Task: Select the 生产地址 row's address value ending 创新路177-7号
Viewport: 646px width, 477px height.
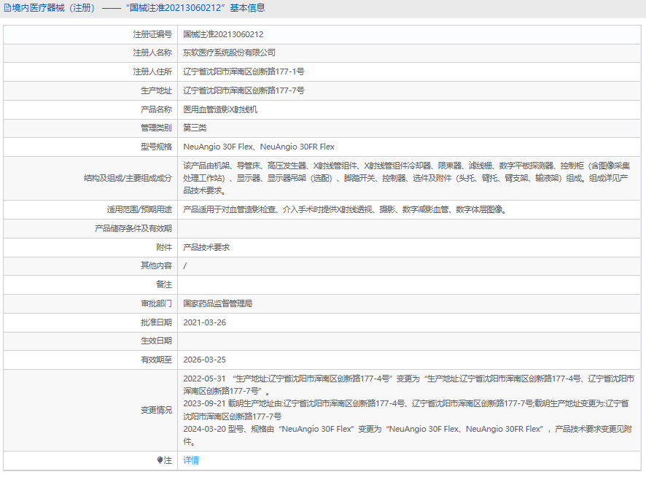Action: 244,90
